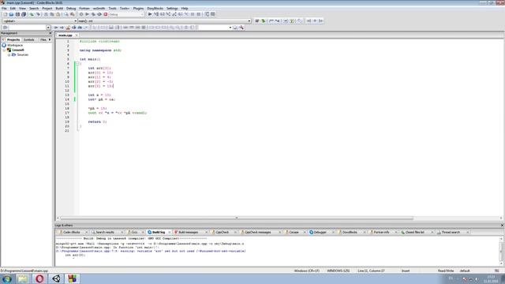
Task: Close the Management panel
Action: point(50,33)
